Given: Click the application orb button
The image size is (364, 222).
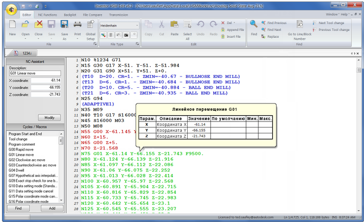Looking at the screenshot, I should 12,9.
